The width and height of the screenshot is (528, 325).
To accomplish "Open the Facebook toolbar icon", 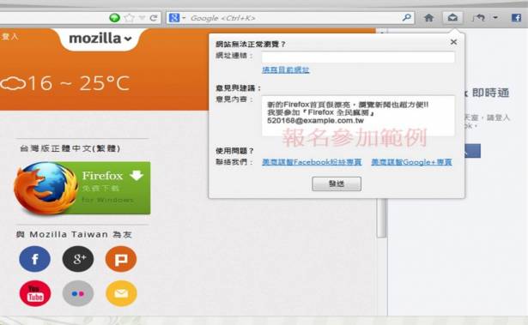I will [516, 17].
